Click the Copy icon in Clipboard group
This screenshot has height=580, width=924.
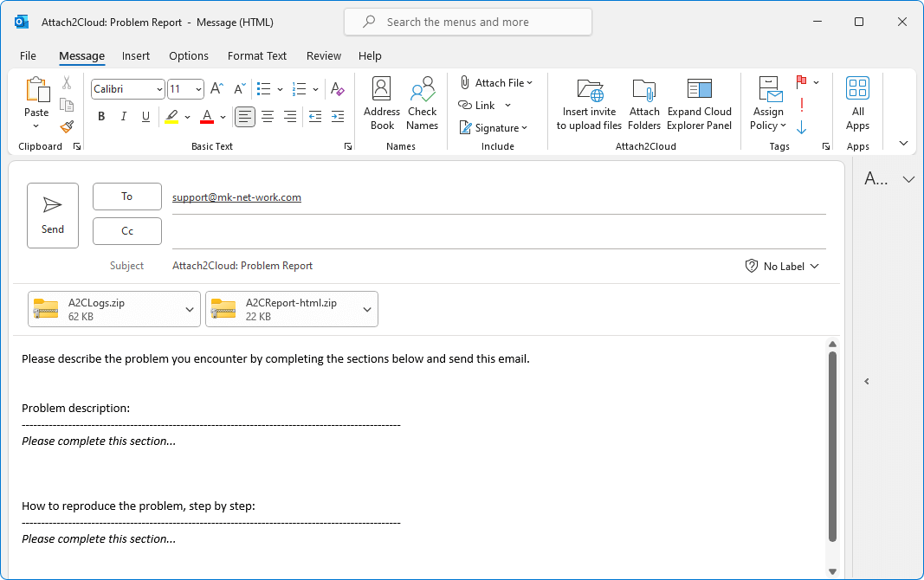tap(67, 106)
